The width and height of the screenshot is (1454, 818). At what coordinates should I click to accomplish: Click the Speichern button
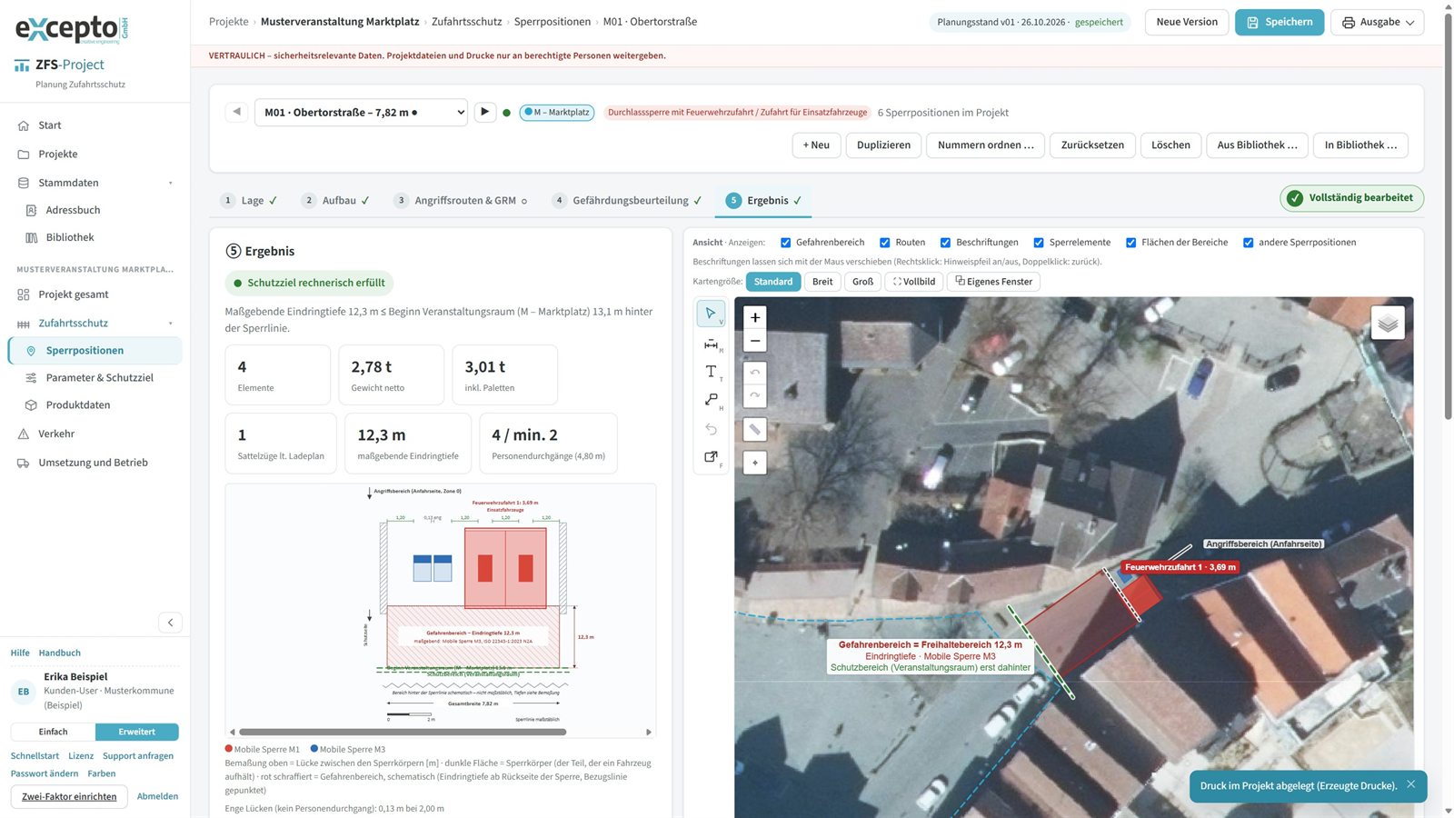[x=1280, y=22]
